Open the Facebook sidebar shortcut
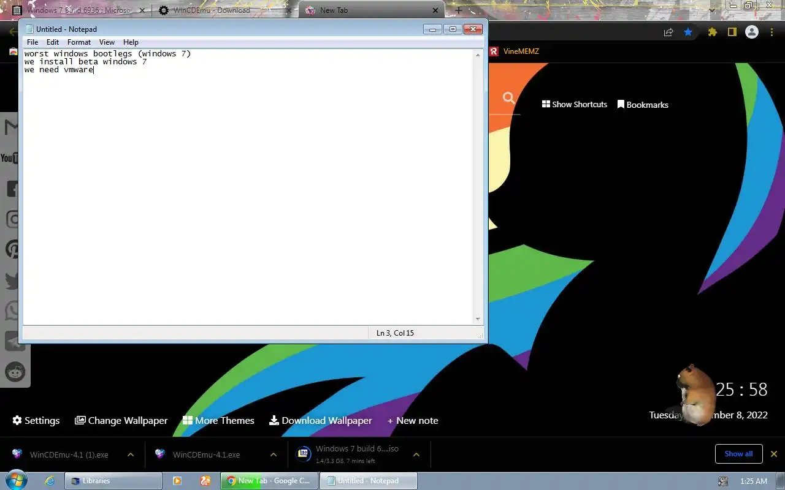Image resolution: width=785 pixels, height=490 pixels. pyautogui.click(x=12, y=189)
